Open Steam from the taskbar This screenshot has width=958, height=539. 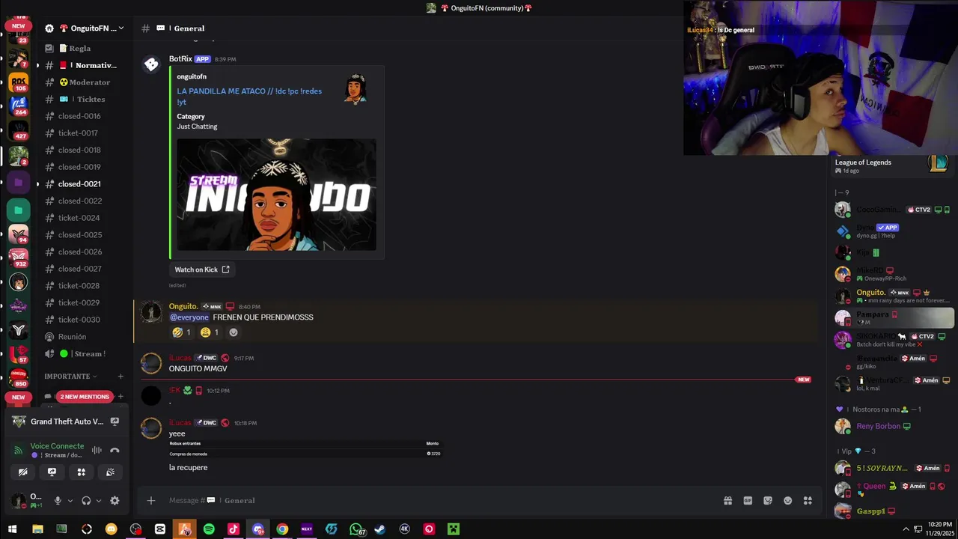point(380,529)
